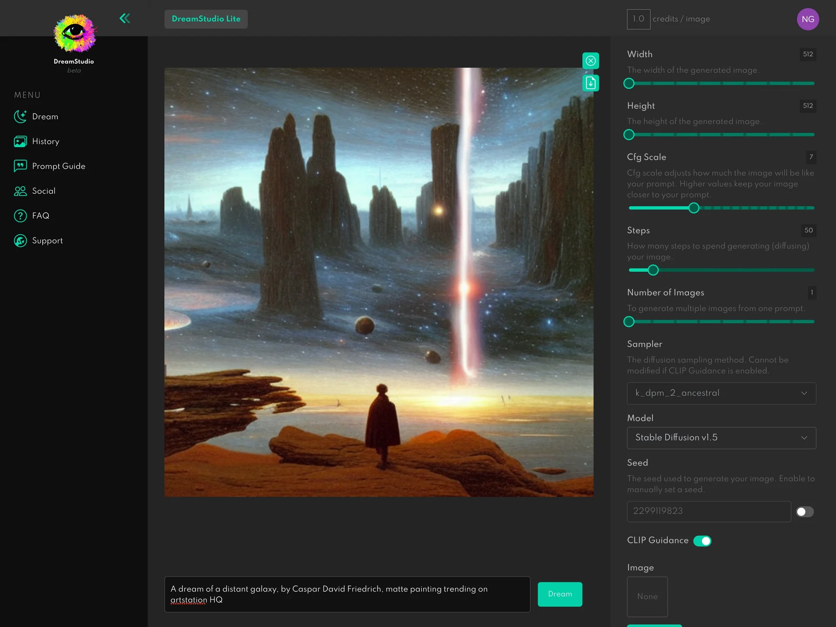Viewport: 836px width, 627px height.
Task: Click the Dream menu item
Action: 45,117
